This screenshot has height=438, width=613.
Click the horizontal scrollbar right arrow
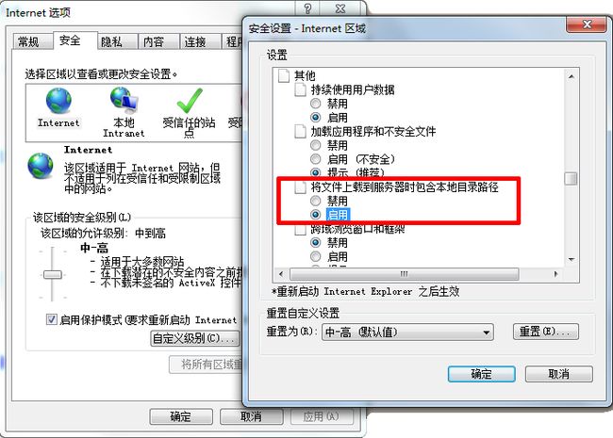coord(555,274)
